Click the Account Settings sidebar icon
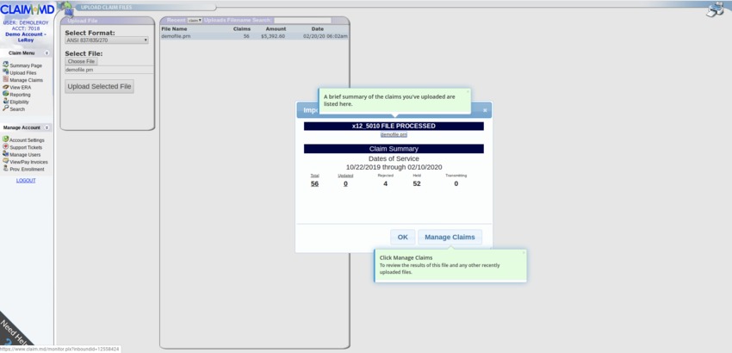This screenshot has height=353, width=732. pyautogui.click(x=6, y=139)
